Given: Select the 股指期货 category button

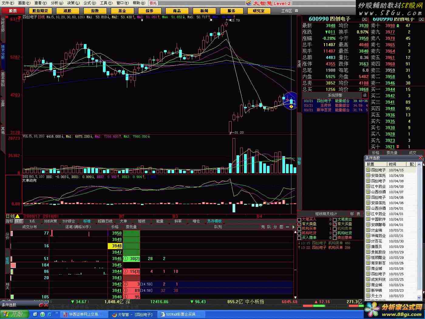Looking at the screenshot, I should (40, 11).
